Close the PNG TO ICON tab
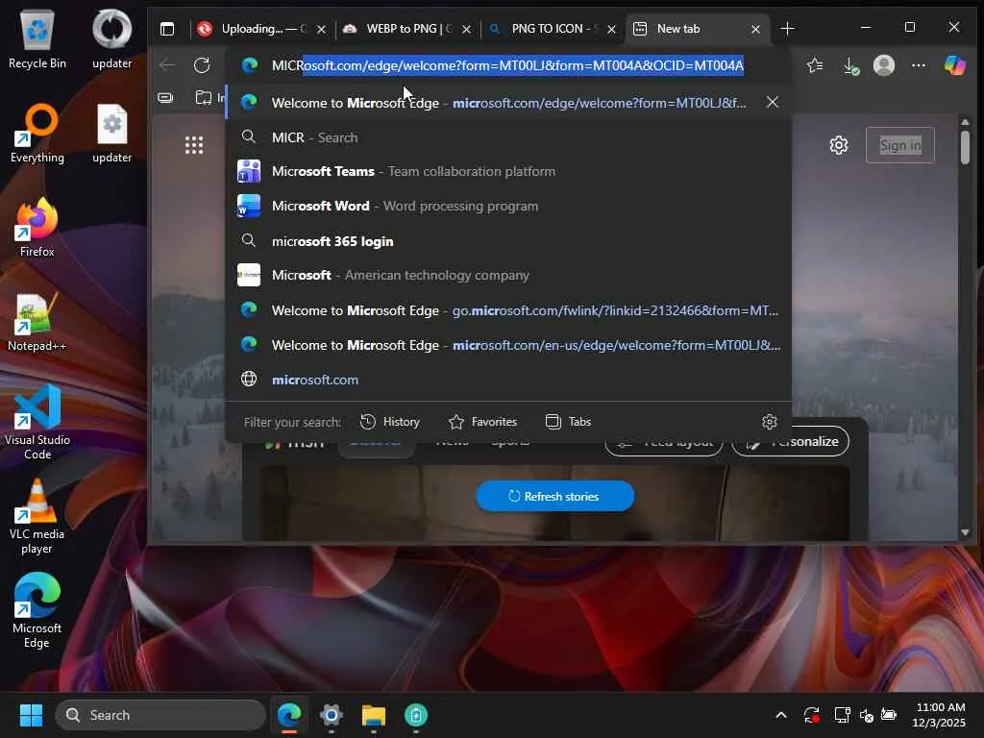 coord(611,29)
